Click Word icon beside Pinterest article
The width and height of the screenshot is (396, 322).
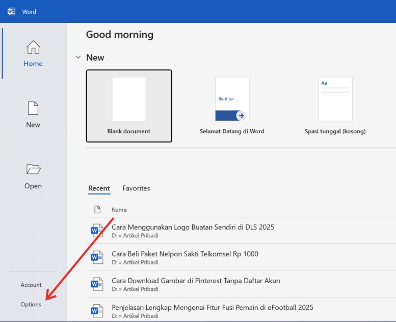pyautogui.click(x=97, y=284)
